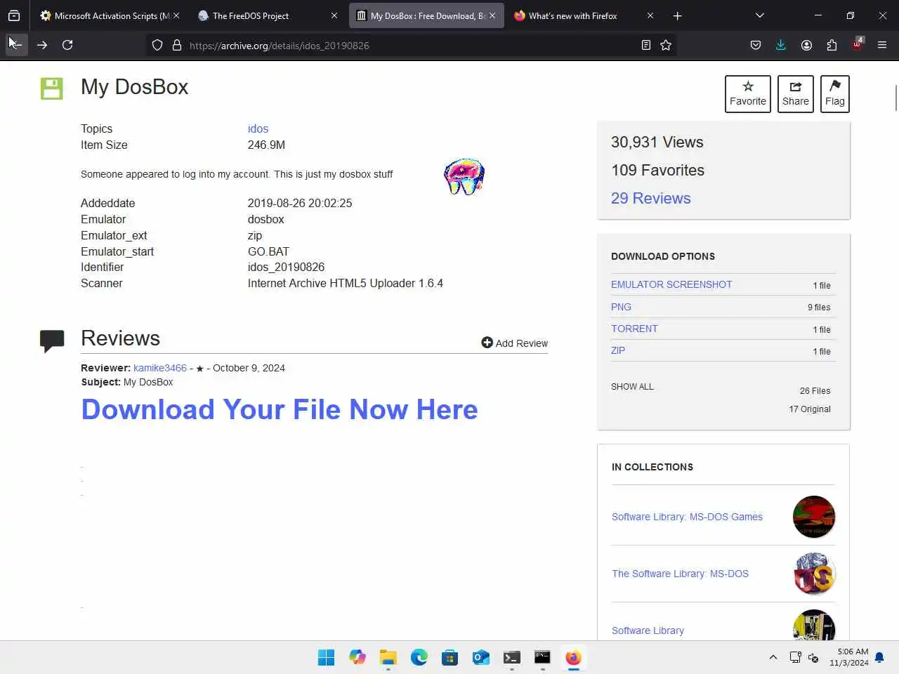Open Microsoft Store from taskbar

(x=450, y=657)
